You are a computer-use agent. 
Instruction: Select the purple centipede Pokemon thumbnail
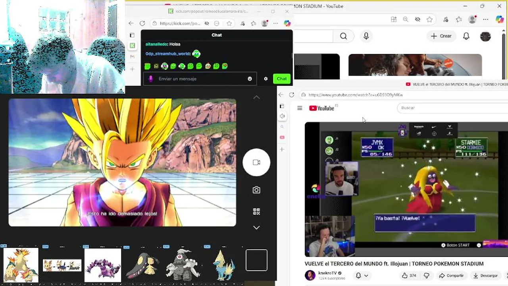click(x=102, y=265)
